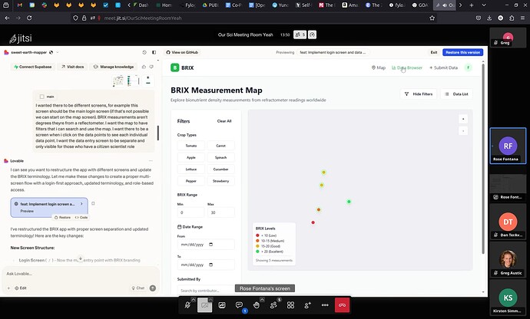Give thumbs up feedback

[144, 67]
